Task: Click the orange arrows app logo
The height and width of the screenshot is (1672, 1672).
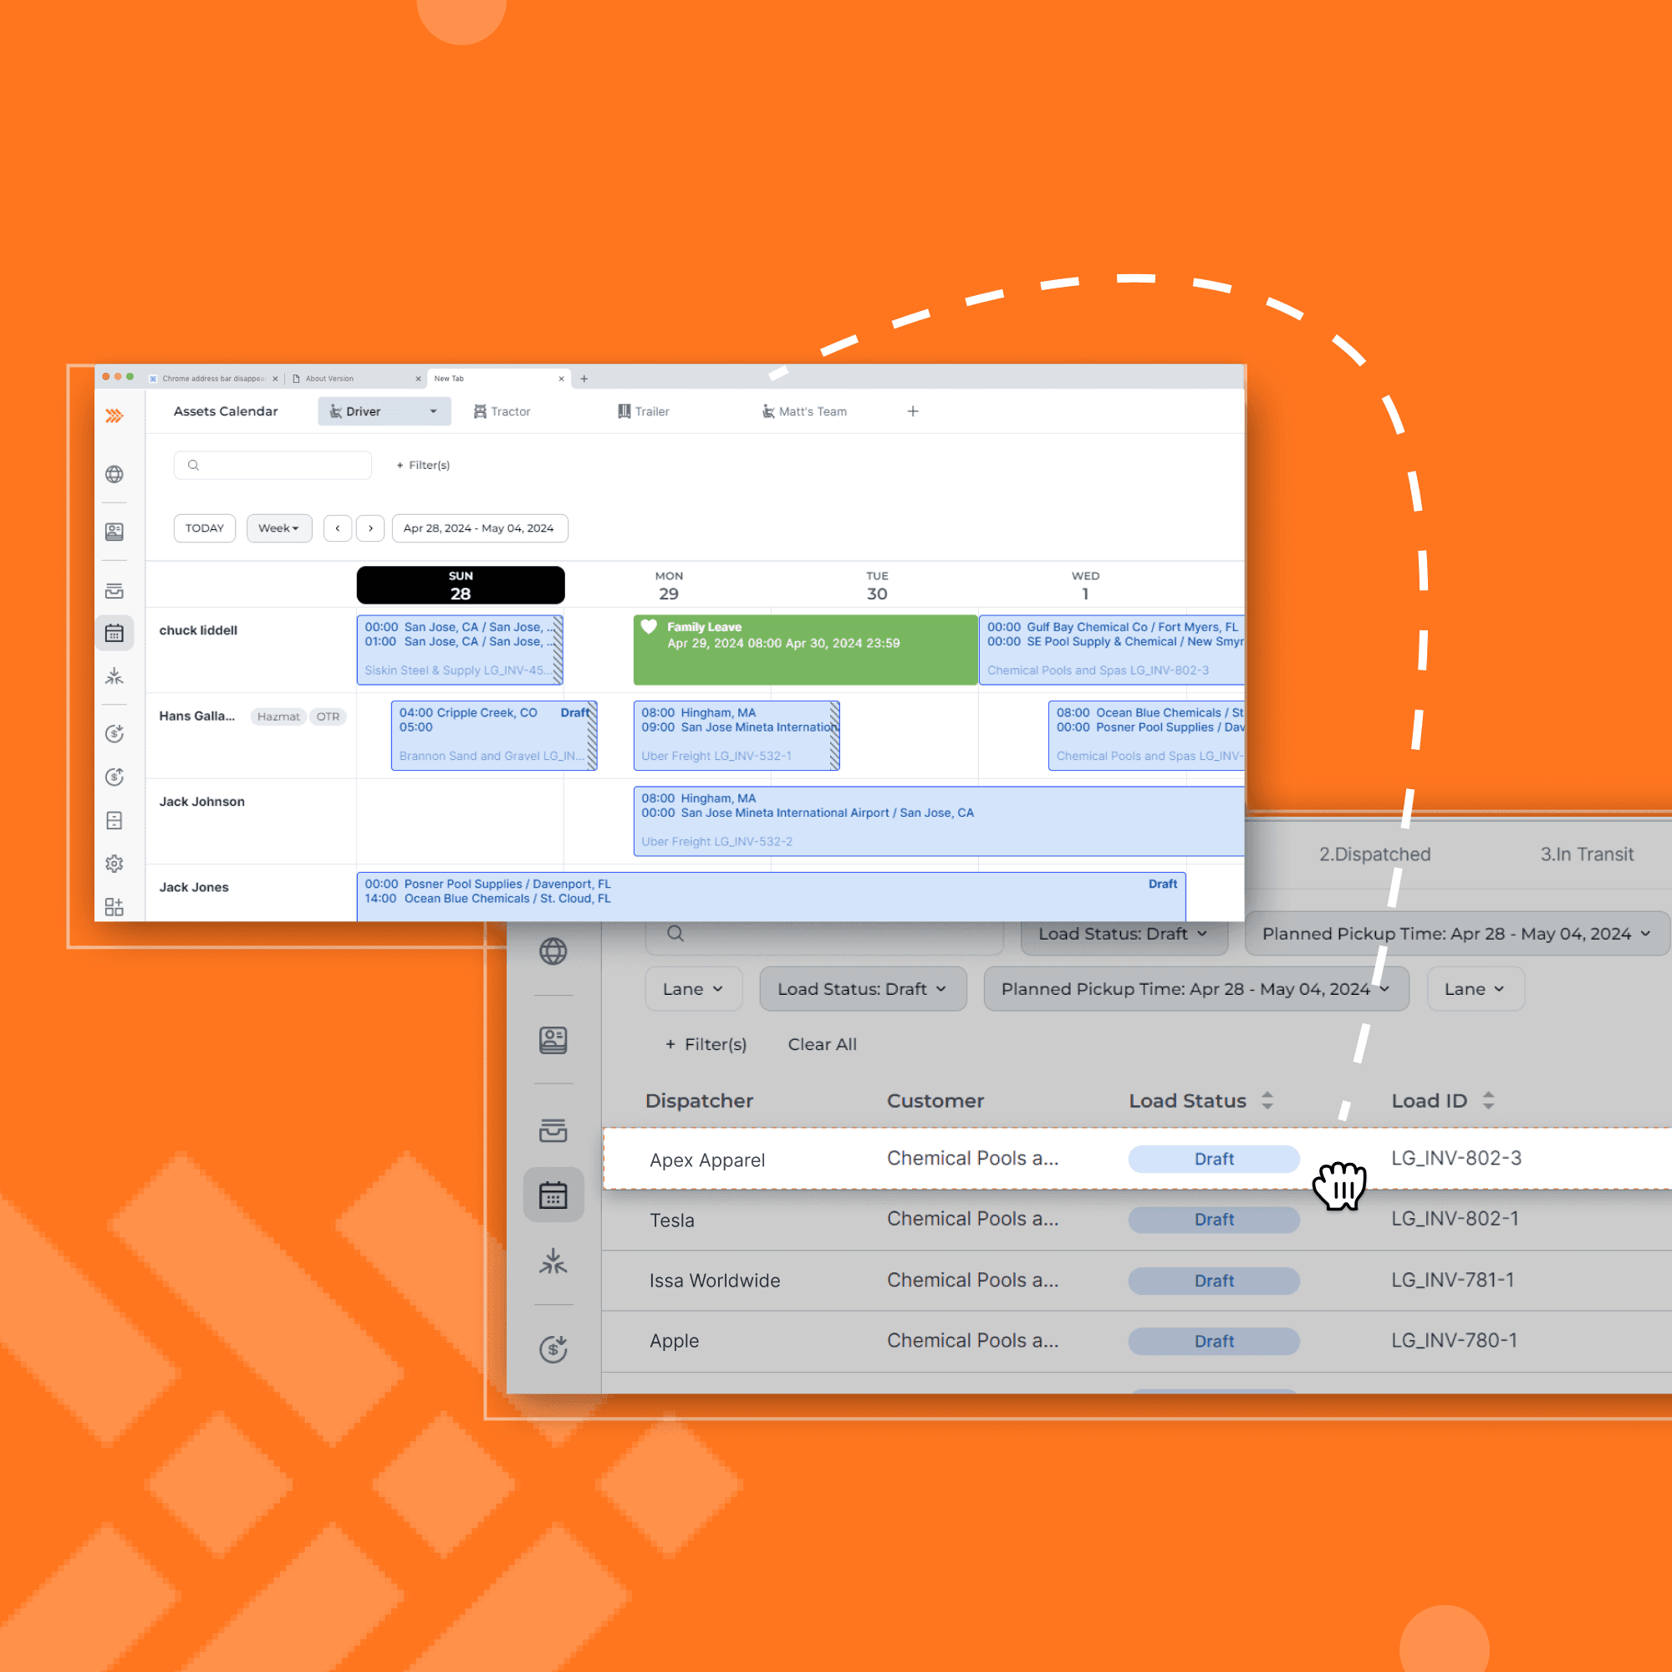Action: click(115, 416)
